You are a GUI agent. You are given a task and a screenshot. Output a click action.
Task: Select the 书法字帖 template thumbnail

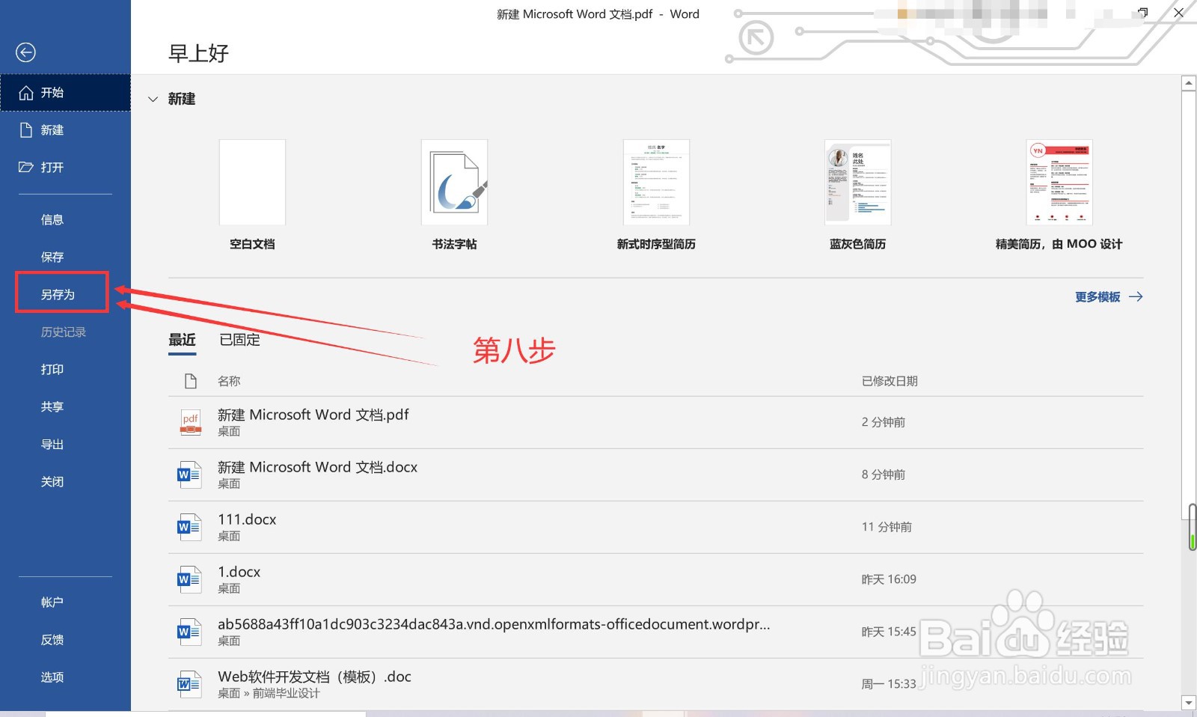(x=454, y=182)
